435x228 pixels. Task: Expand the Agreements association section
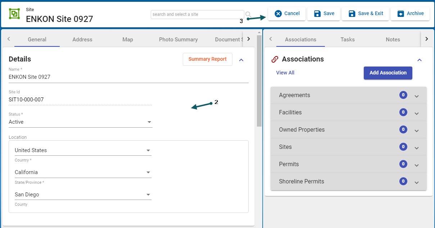[417, 96]
